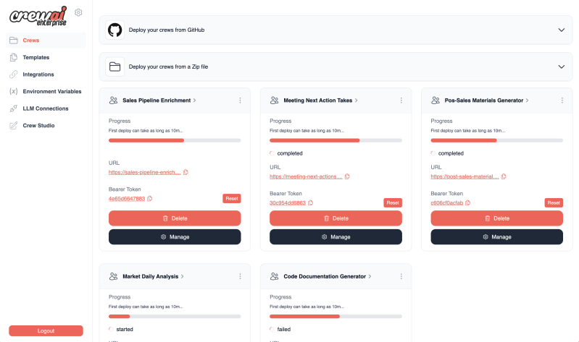Reset the bearer token for Pos-Sales Materials Generator
579x342 pixels.
(554, 202)
